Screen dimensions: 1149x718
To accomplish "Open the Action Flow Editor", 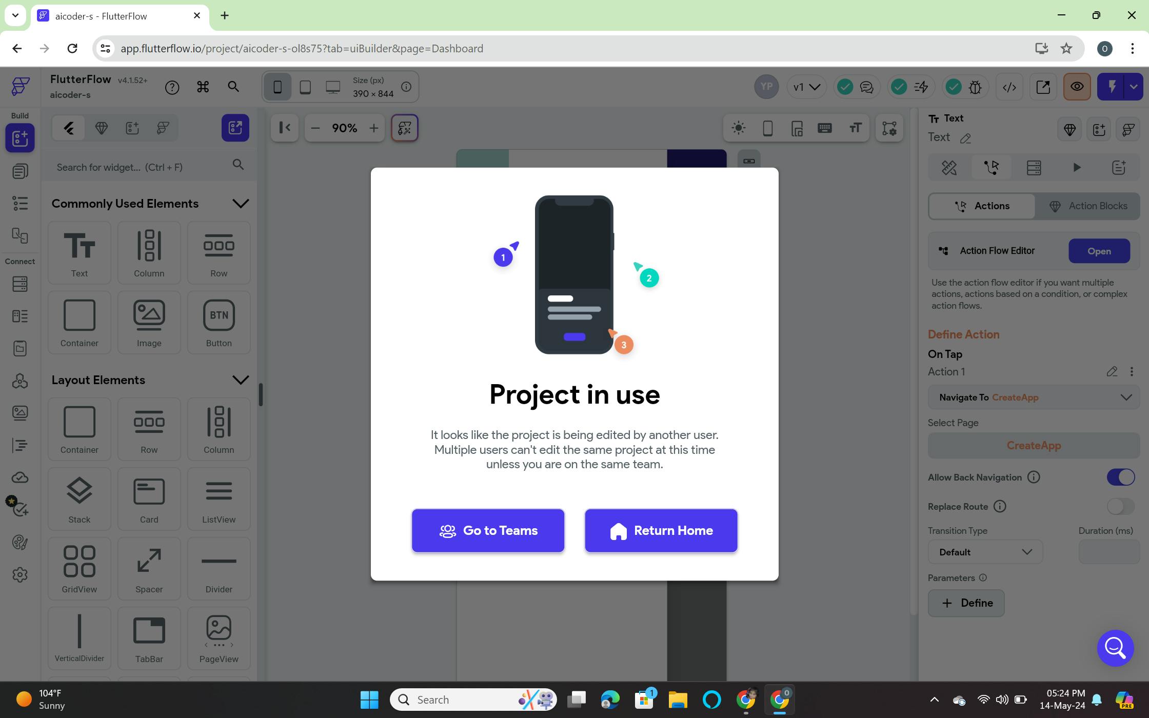I will coord(1099,251).
